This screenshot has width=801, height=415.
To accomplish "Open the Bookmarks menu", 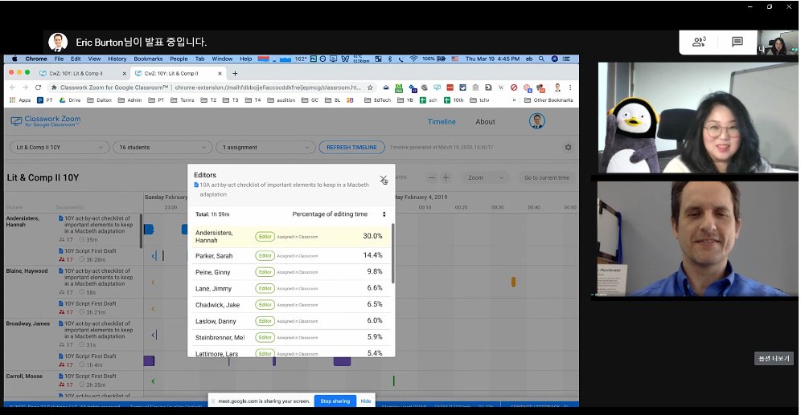I will [148, 59].
